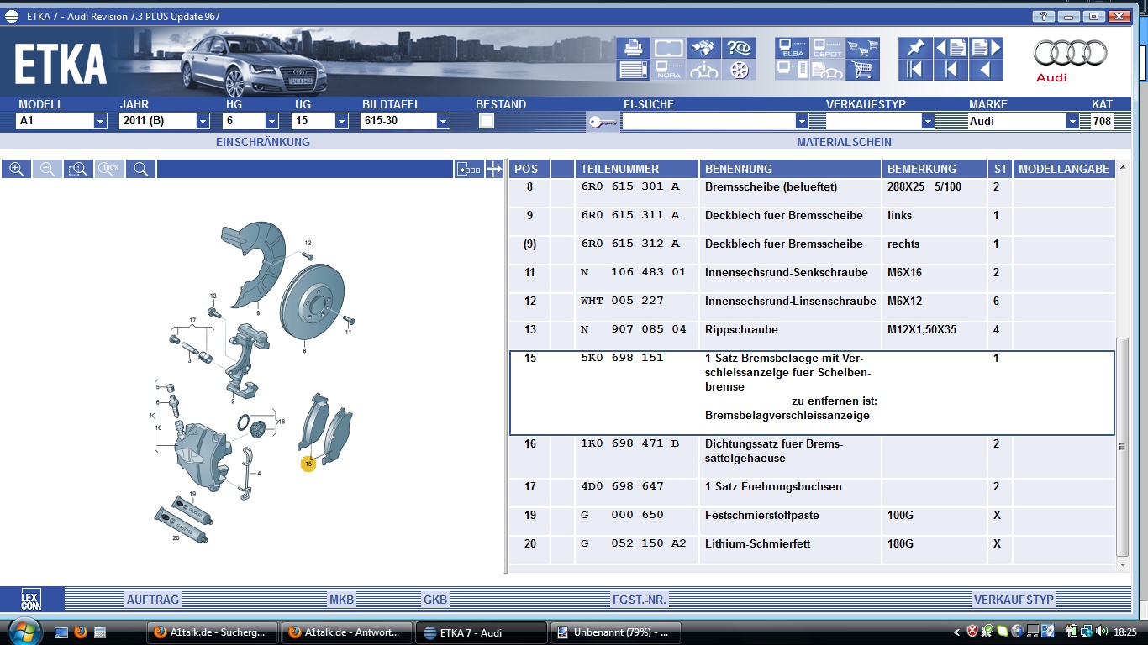This screenshot has height=645, width=1148.
Task: Click the parts list scrollbar down arrow
Action: [x=1123, y=565]
